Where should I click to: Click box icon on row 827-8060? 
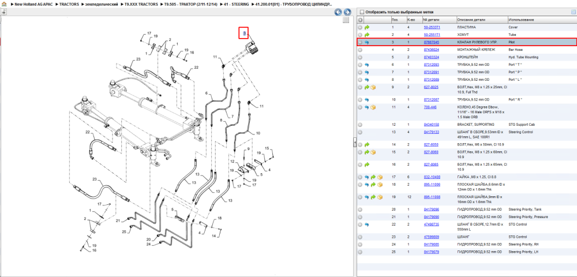click(373, 152)
